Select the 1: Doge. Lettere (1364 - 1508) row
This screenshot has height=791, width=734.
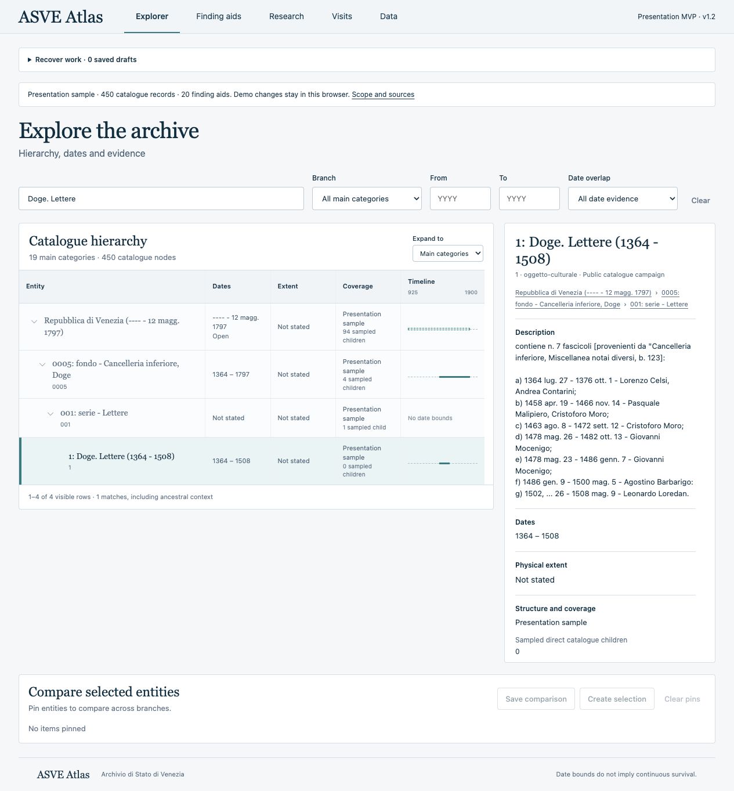tap(252, 461)
